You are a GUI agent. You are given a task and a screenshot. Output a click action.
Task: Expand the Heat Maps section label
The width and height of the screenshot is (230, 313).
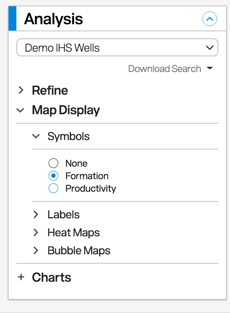[74, 233]
